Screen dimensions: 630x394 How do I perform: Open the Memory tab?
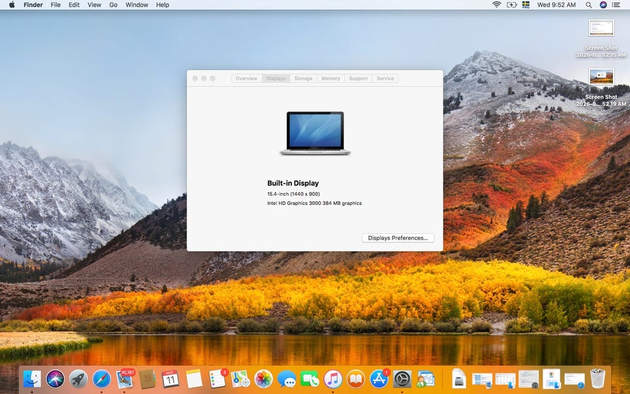point(331,78)
